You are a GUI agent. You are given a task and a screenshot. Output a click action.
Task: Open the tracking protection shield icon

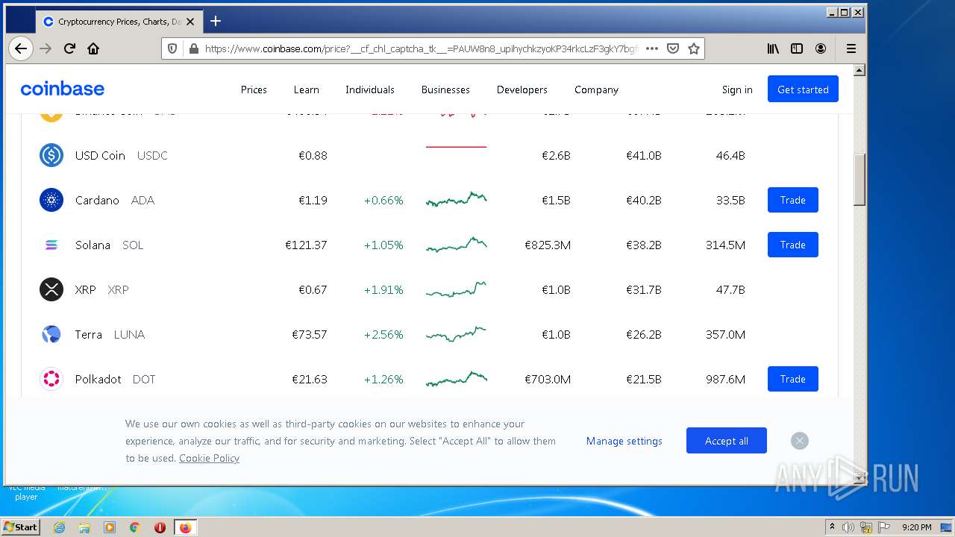172,48
